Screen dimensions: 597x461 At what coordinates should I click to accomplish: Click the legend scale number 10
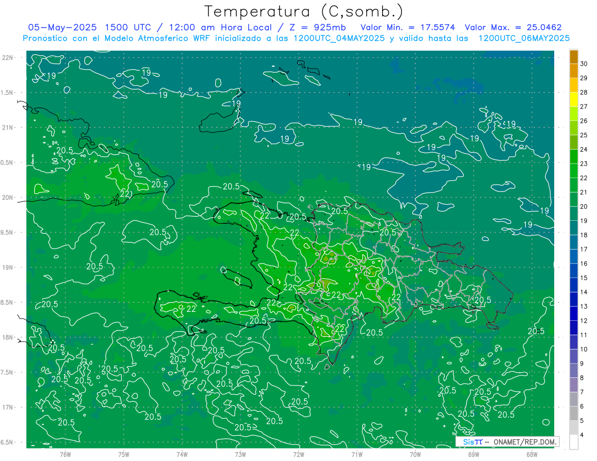point(584,349)
